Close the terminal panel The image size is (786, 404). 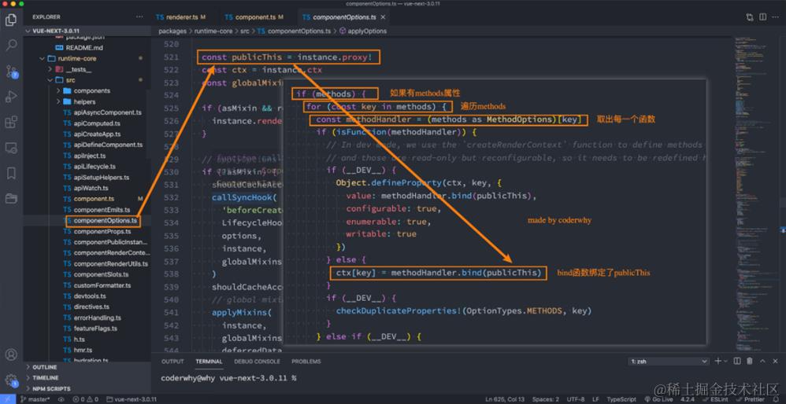775,361
